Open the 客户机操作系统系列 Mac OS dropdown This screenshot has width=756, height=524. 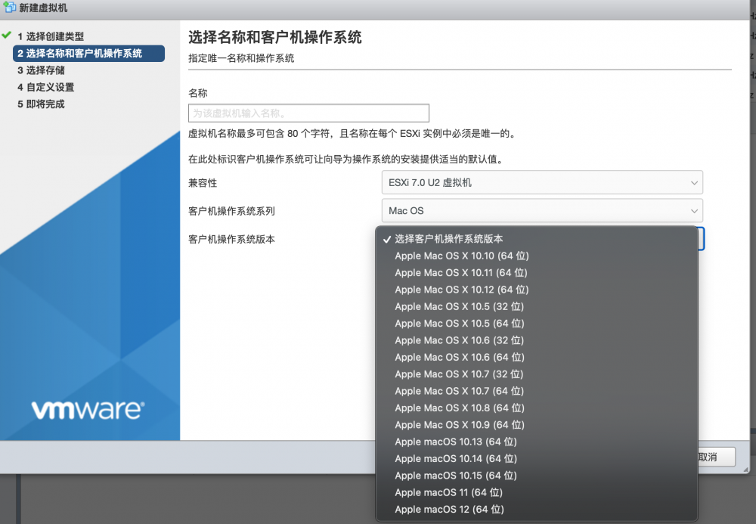542,211
